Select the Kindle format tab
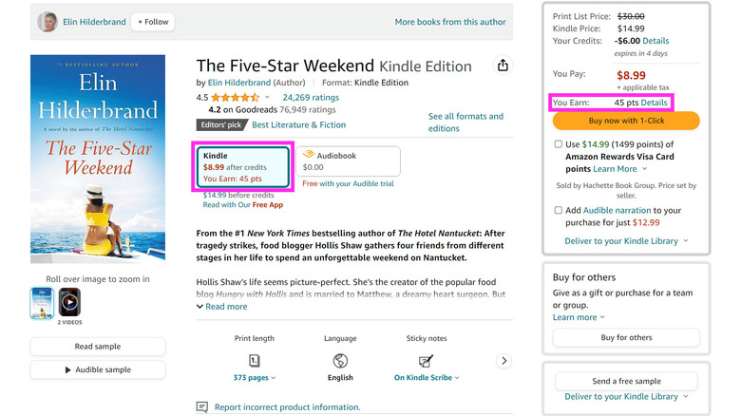The width and height of the screenshot is (741, 416). coord(243,167)
